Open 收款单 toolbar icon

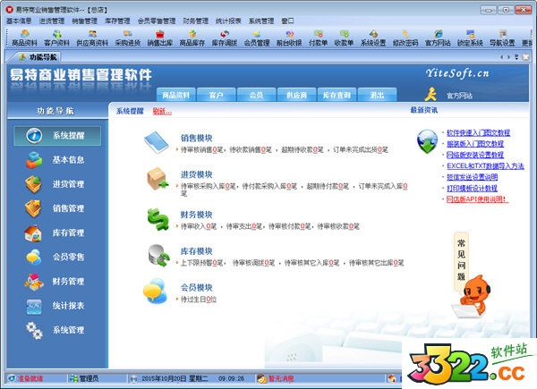click(x=344, y=38)
